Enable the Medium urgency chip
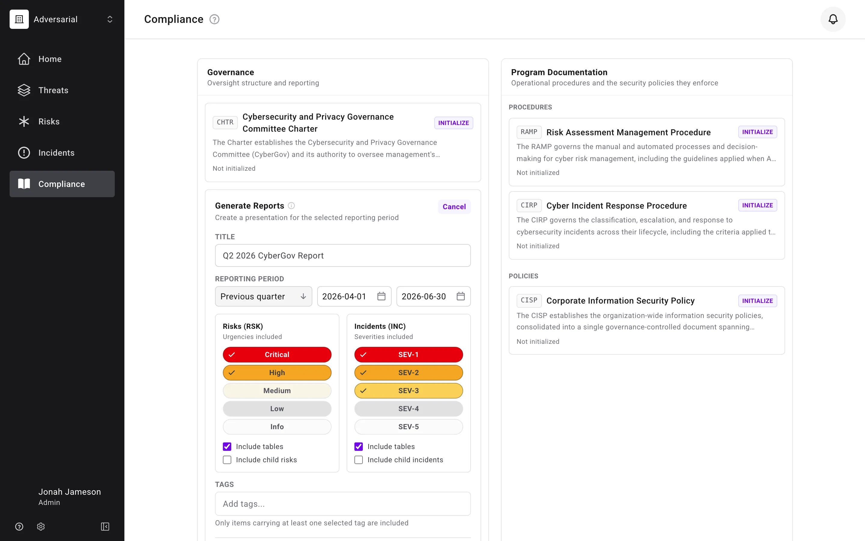 [277, 391]
